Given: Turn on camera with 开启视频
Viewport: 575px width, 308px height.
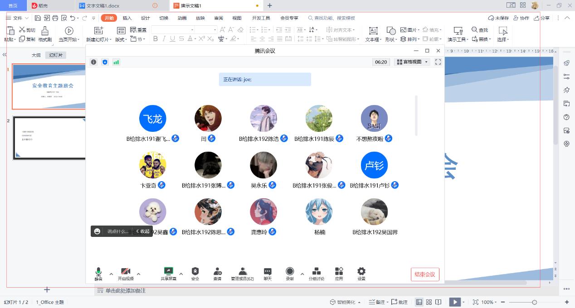Looking at the screenshot, I should pos(126,271).
